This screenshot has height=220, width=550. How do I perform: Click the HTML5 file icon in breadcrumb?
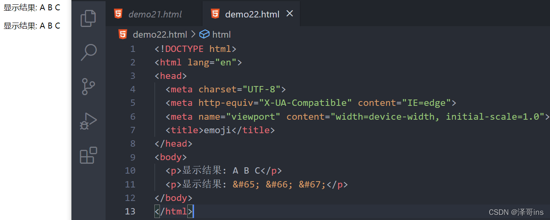[123, 34]
